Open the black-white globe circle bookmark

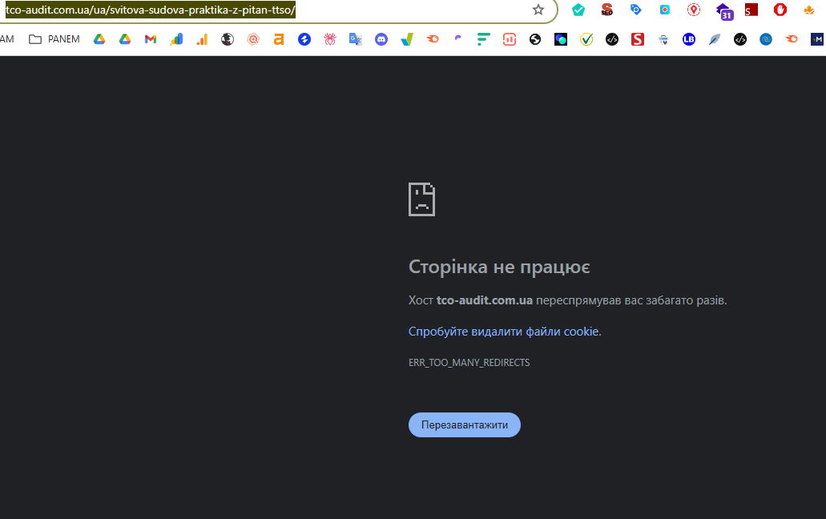[535, 39]
